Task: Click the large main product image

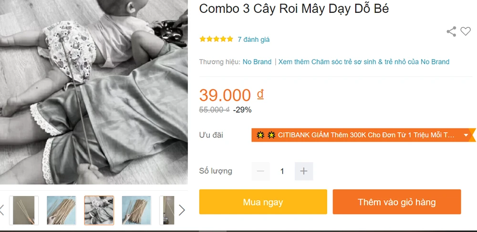Action: pos(93,92)
